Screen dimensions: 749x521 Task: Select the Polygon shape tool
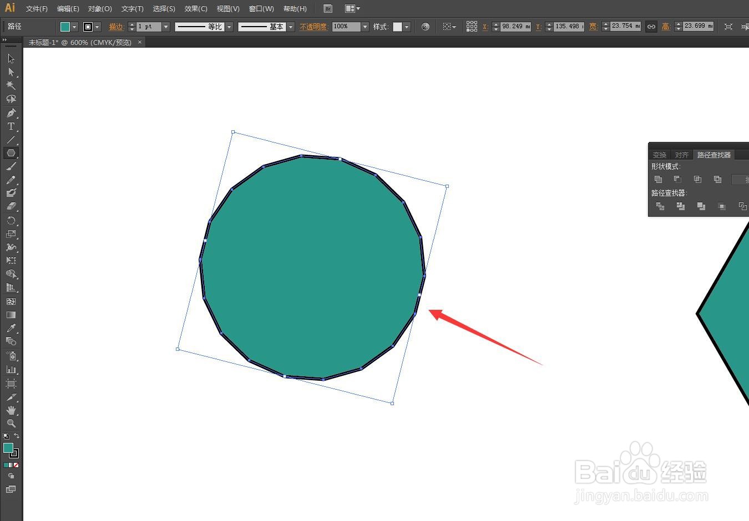pyautogui.click(x=11, y=153)
